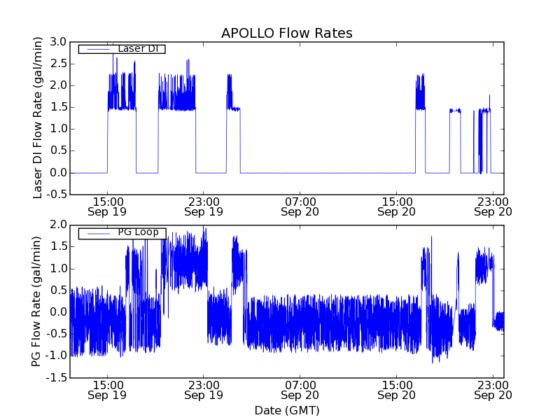Click bottom chart's 07:00 Sep 20 label
Screen dimensions: 560x420
(x=300, y=390)
